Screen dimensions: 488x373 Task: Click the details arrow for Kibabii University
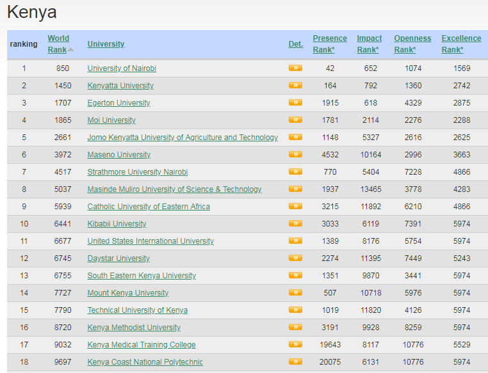click(x=295, y=223)
